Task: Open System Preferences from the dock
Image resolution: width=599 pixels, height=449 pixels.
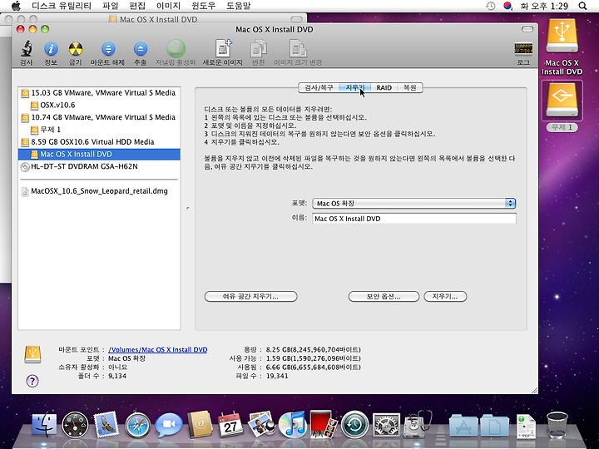Action: [386, 425]
